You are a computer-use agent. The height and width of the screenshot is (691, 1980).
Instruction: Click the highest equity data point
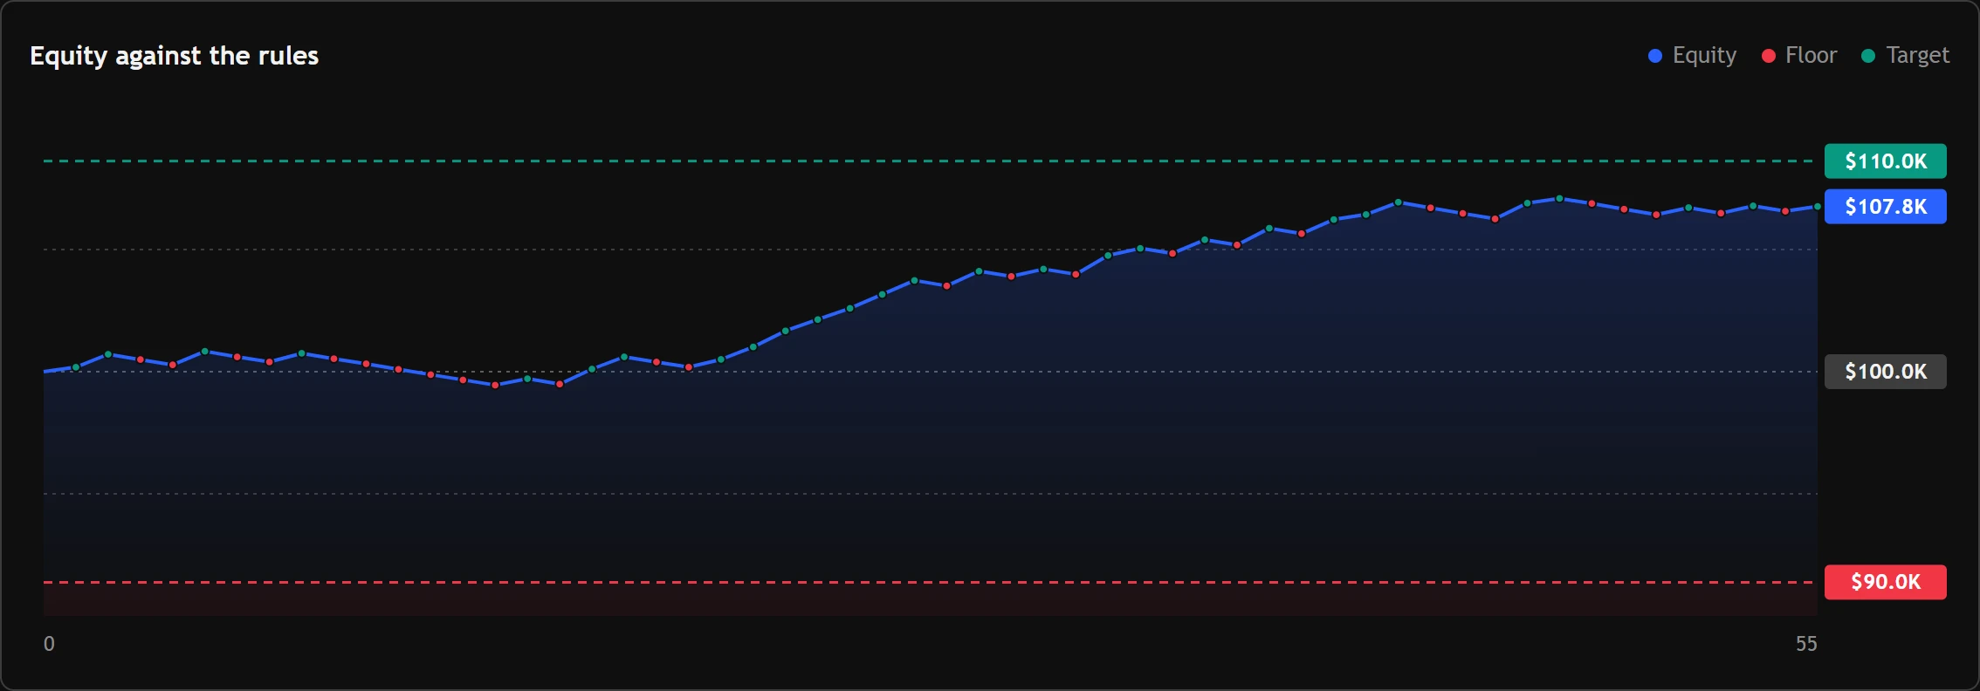(x=1560, y=199)
